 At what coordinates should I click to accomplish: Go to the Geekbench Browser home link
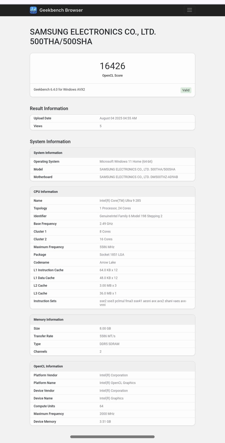click(x=61, y=10)
